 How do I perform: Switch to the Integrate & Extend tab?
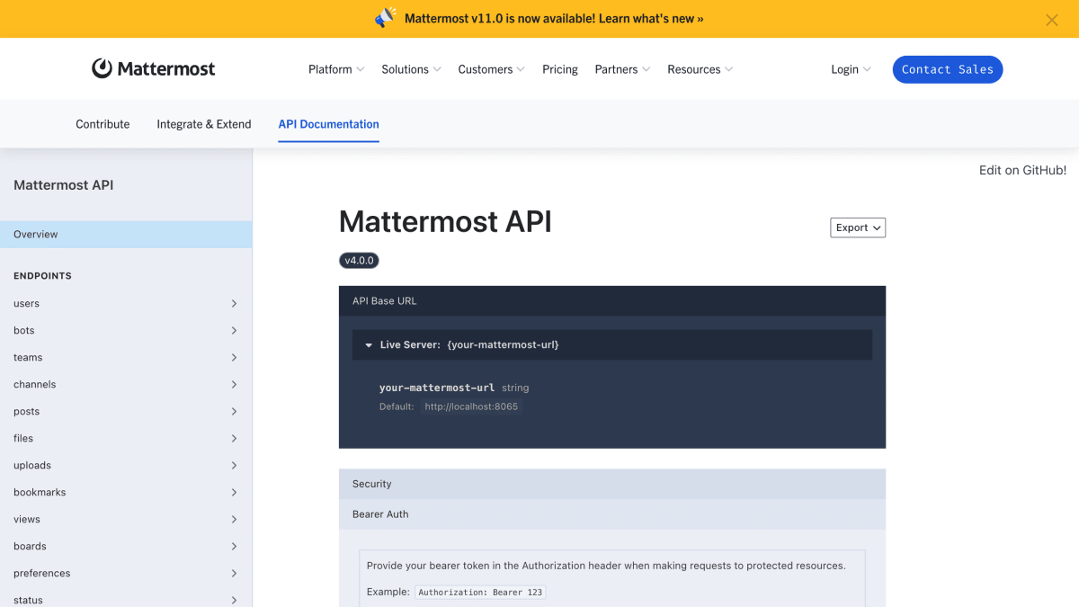coord(204,124)
